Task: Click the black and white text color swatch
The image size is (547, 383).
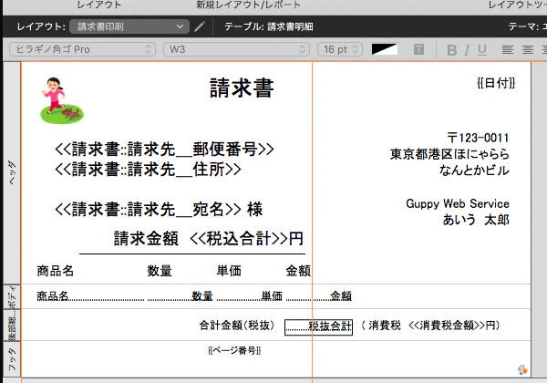Action: 385,49
